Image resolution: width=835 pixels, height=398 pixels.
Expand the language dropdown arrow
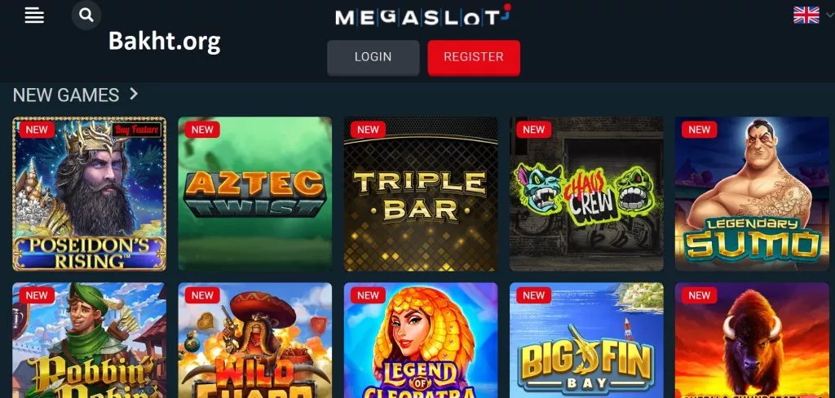(x=830, y=15)
